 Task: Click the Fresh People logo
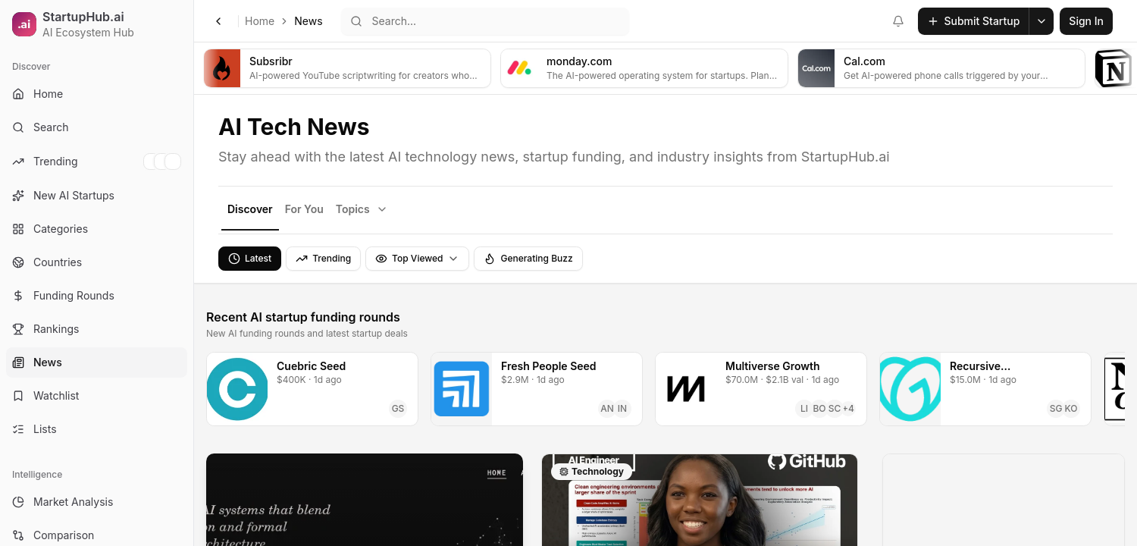pos(462,389)
